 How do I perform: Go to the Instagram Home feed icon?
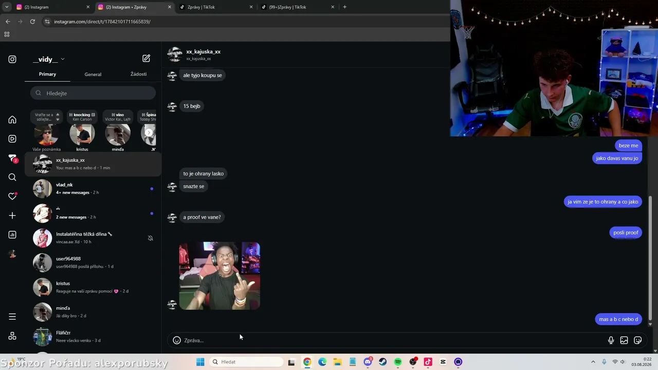[x=12, y=120]
